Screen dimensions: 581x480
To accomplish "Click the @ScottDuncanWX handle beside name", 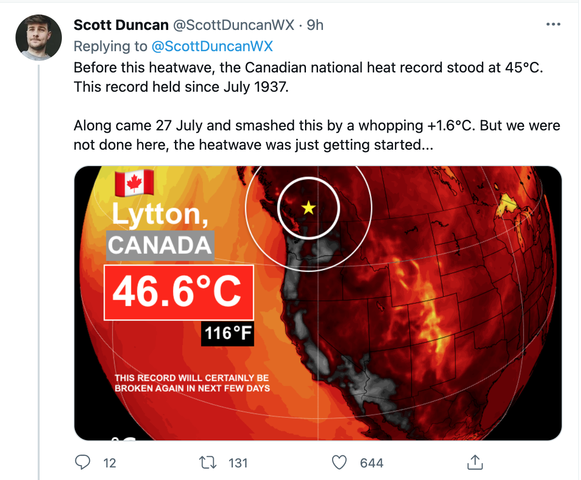I will 233,25.
